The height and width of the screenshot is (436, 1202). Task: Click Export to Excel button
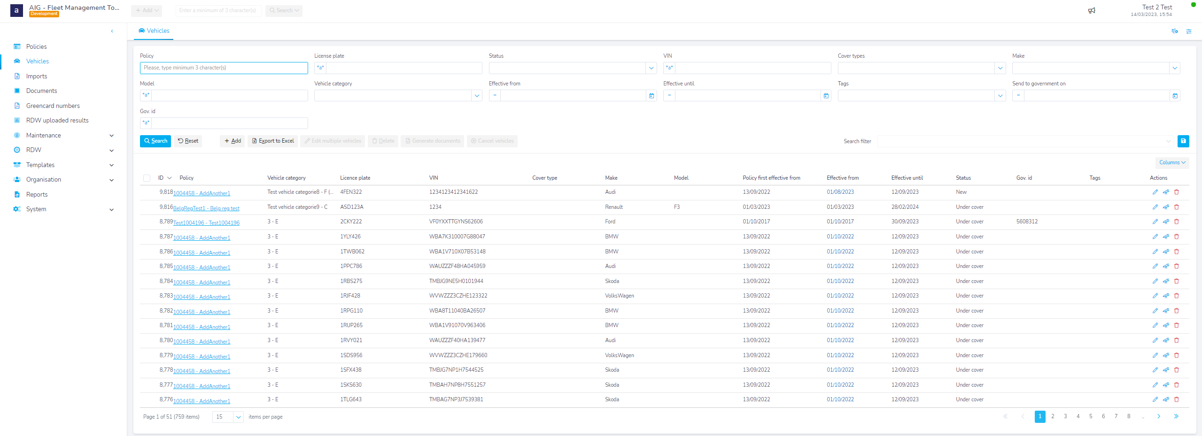273,141
